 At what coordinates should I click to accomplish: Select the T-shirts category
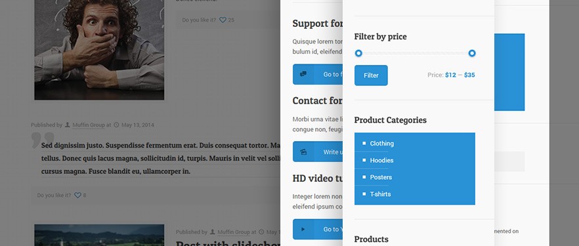click(x=380, y=194)
